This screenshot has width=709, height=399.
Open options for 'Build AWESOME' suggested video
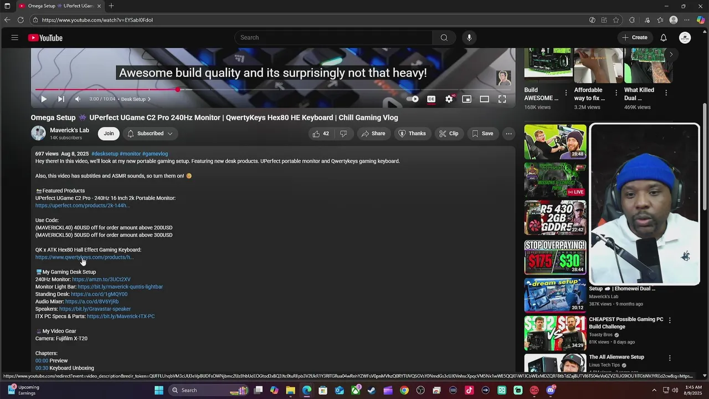tap(566, 93)
